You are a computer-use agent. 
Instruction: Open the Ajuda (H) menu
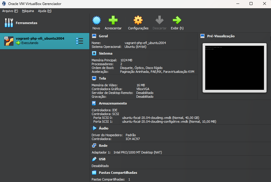point(45,11)
